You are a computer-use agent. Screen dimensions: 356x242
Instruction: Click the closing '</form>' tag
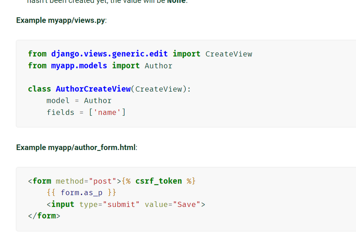44,216
